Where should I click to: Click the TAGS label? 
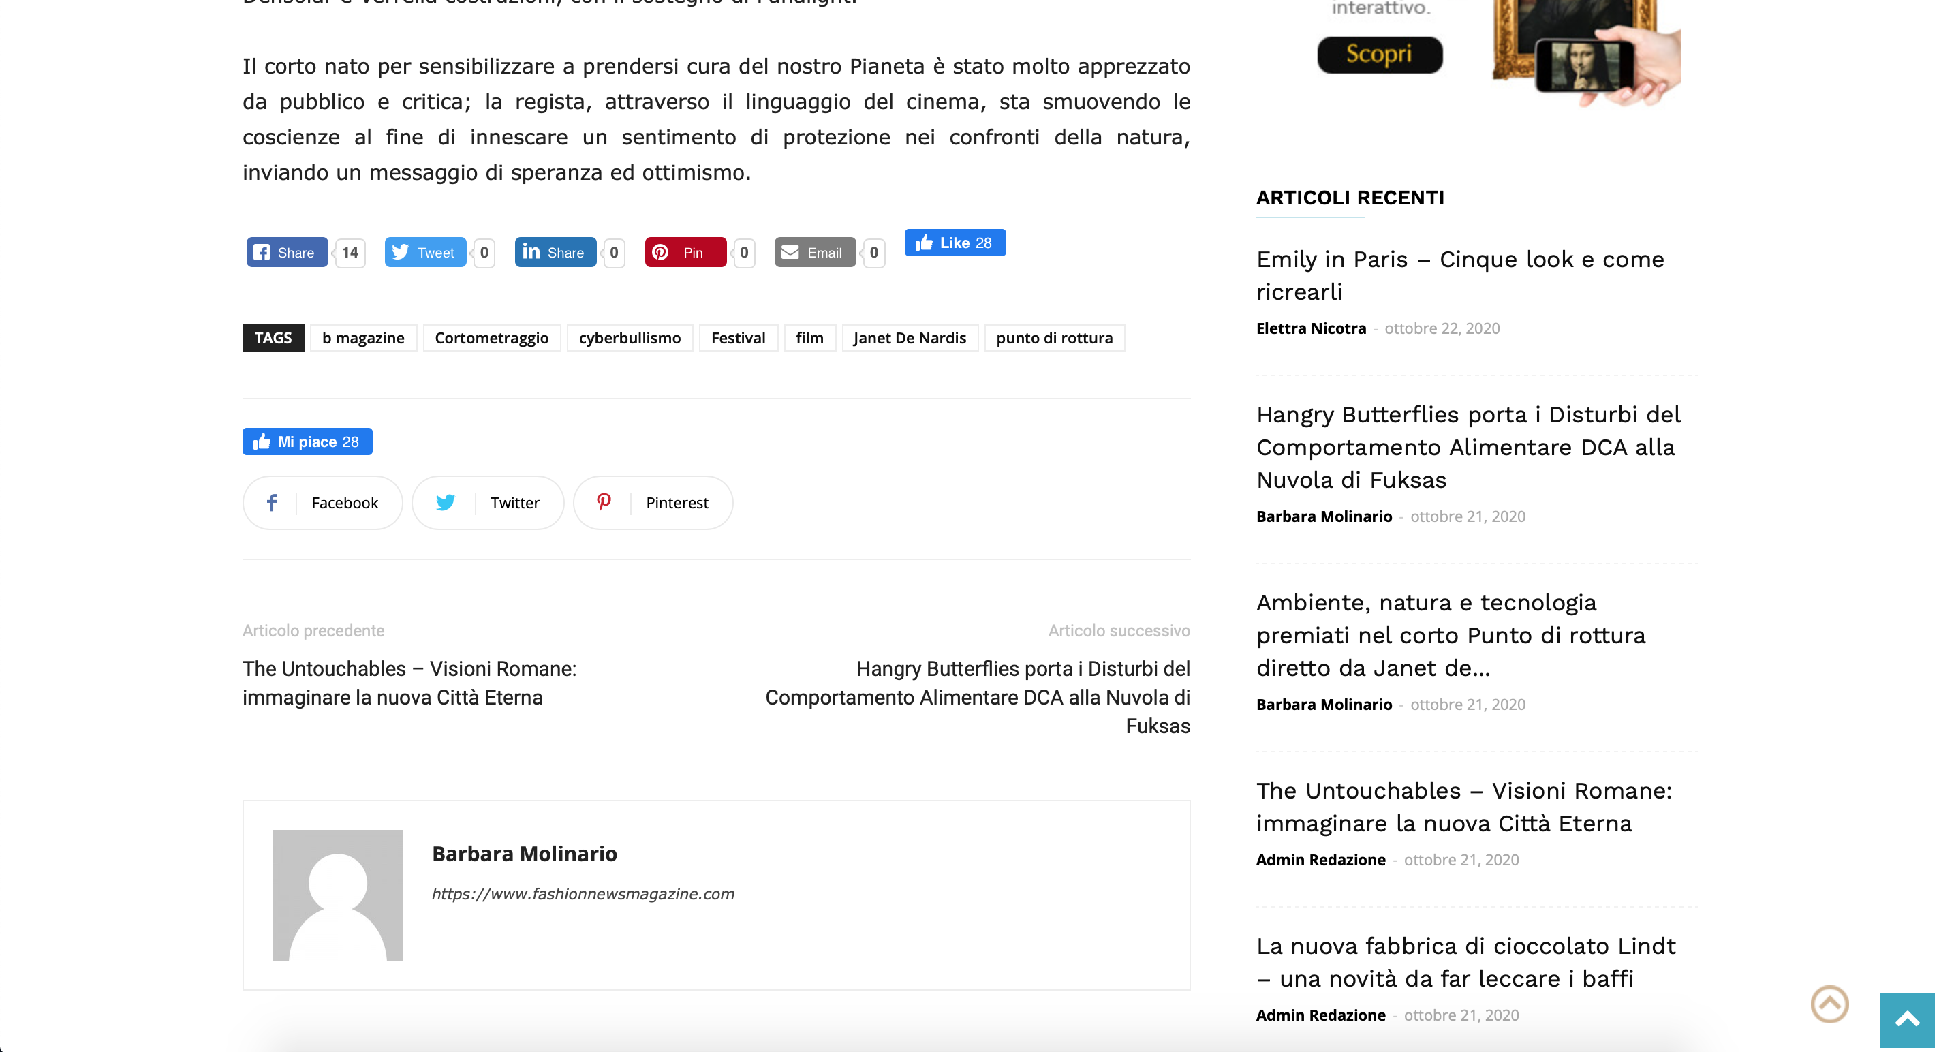click(x=273, y=338)
